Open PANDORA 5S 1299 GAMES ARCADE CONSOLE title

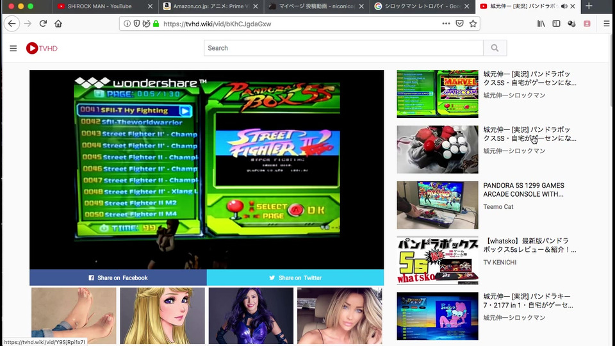(523, 190)
